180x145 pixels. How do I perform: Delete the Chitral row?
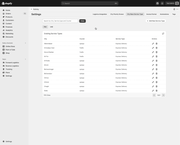tap(156, 78)
